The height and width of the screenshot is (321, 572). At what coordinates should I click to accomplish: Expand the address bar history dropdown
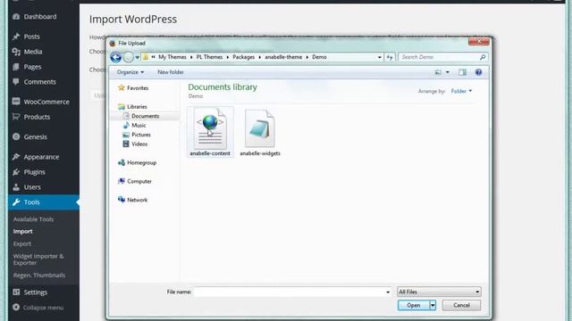tap(379, 57)
